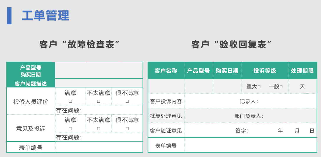Select 购买日期 column header in acceptance table
The width and height of the screenshot is (321, 157).
point(227,71)
